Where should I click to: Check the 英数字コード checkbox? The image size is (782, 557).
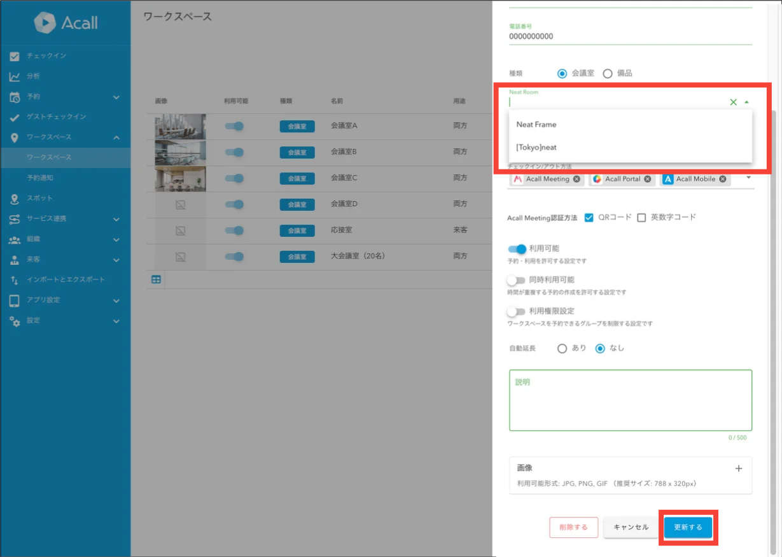641,218
